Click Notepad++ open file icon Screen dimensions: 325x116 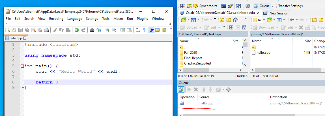coord(14,30)
